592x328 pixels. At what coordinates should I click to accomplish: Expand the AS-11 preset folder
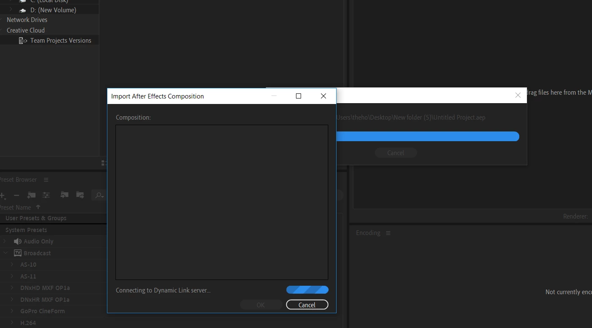(12, 276)
